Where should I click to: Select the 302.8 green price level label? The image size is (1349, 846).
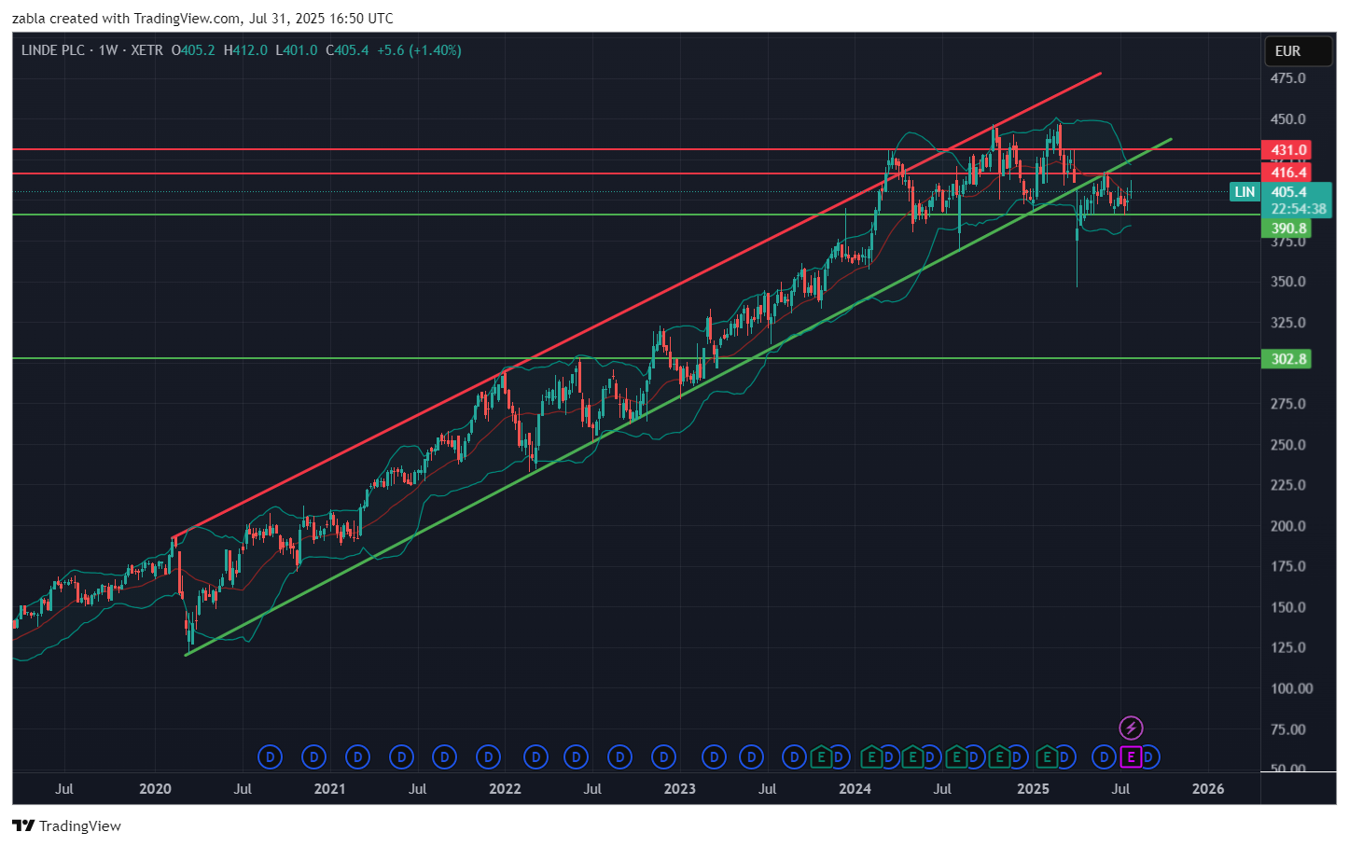1287,359
